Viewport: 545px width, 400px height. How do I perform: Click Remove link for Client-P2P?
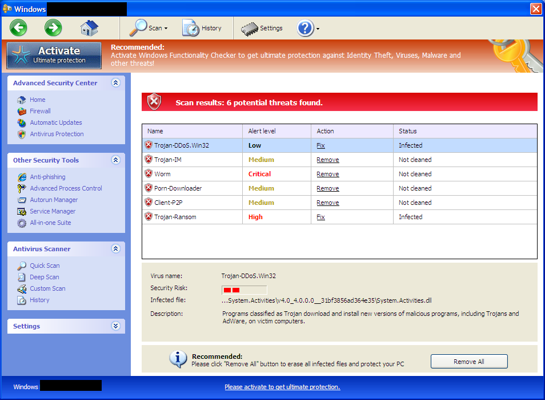pos(328,203)
